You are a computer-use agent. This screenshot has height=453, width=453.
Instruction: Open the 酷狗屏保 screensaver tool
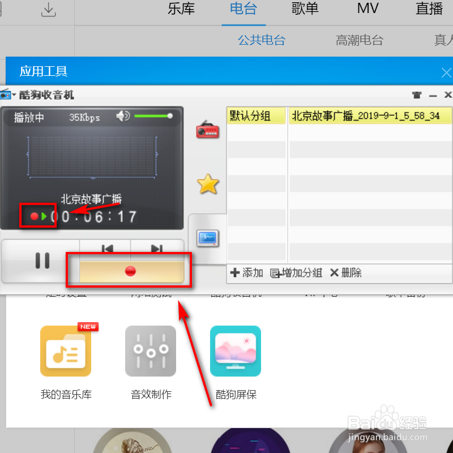236,351
